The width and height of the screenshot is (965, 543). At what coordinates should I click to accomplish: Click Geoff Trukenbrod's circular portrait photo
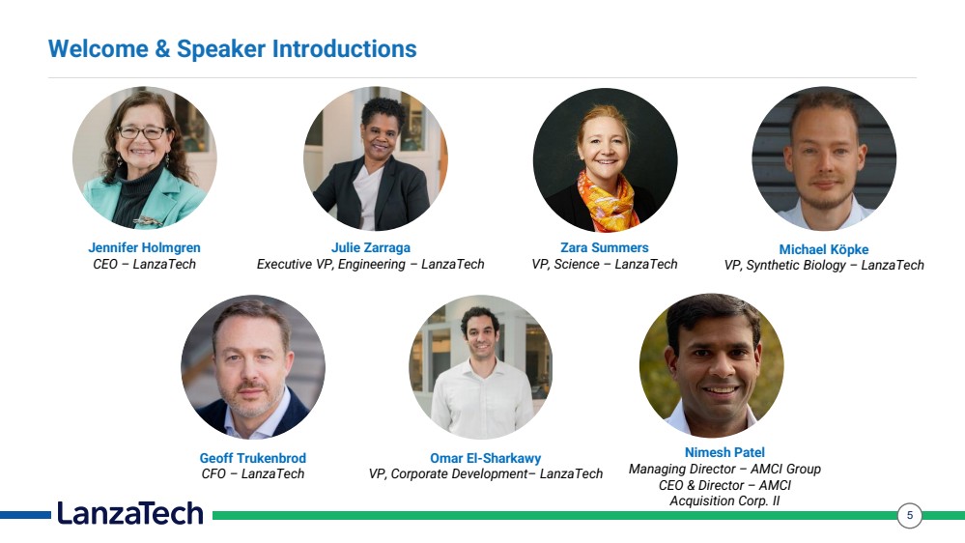253,367
